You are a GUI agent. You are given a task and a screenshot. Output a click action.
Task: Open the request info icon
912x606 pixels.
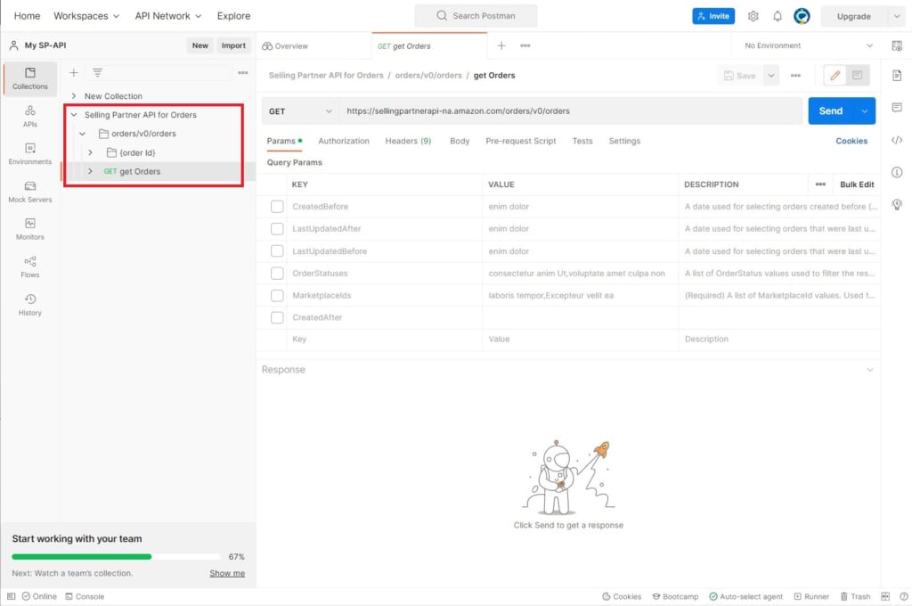[897, 172]
